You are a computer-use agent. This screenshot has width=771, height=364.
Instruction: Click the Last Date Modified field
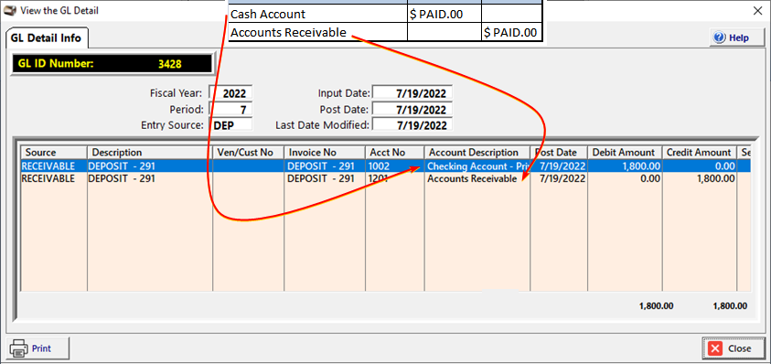[x=412, y=124]
